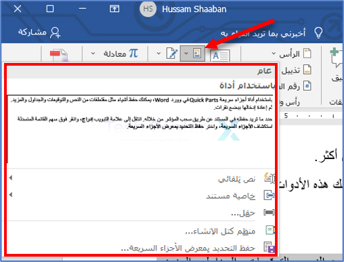Open the Quick Parts gallery icon
This screenshot has height=262, width=344.
pyautogui.click(x=197, y=53)
